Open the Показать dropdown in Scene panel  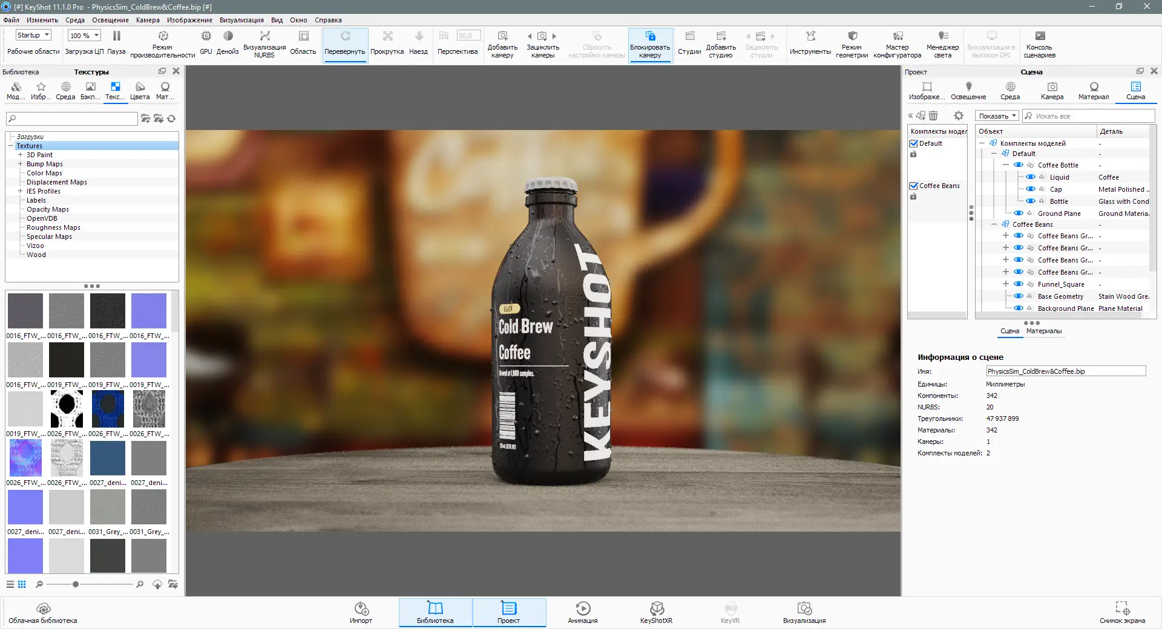click(x=997, y=116)
